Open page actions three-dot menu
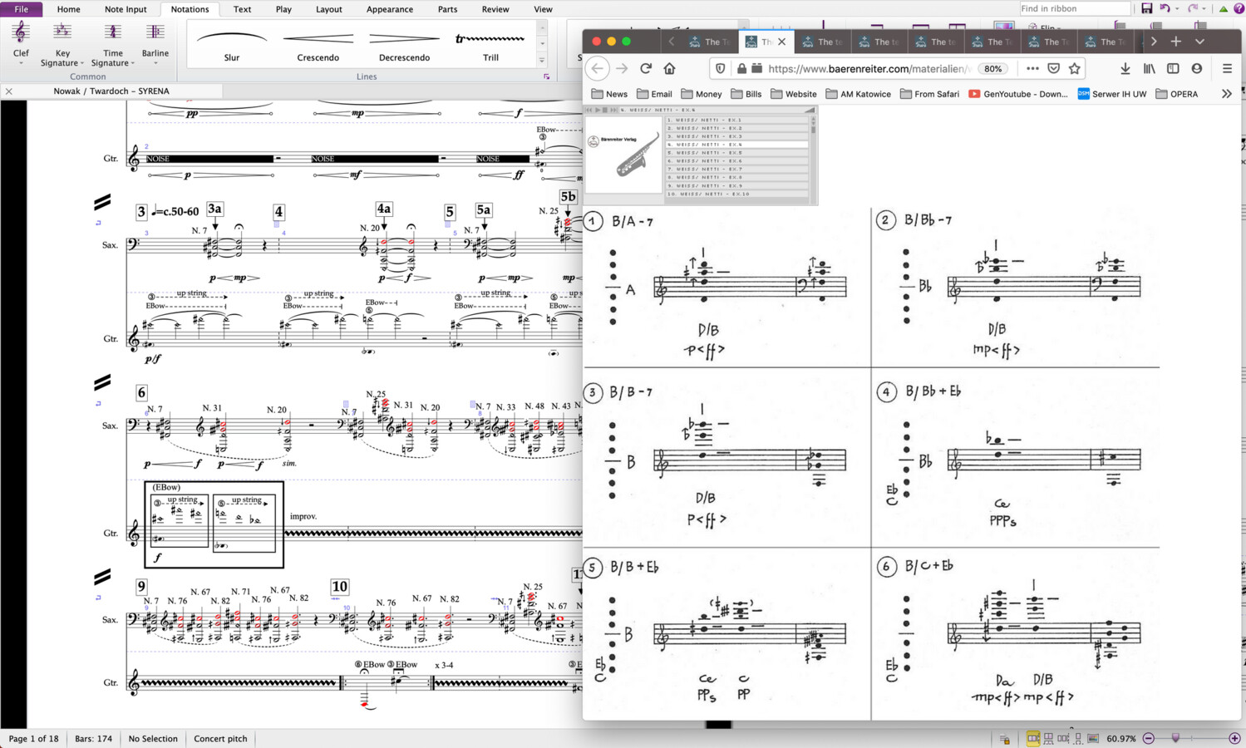The height and width of the screenshot is (748, 1246). [x=1032, y=68]
